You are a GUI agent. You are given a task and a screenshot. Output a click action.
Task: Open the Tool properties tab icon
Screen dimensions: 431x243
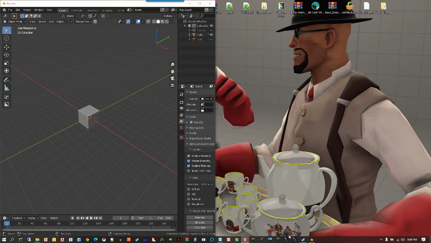[x=182, y=94]
